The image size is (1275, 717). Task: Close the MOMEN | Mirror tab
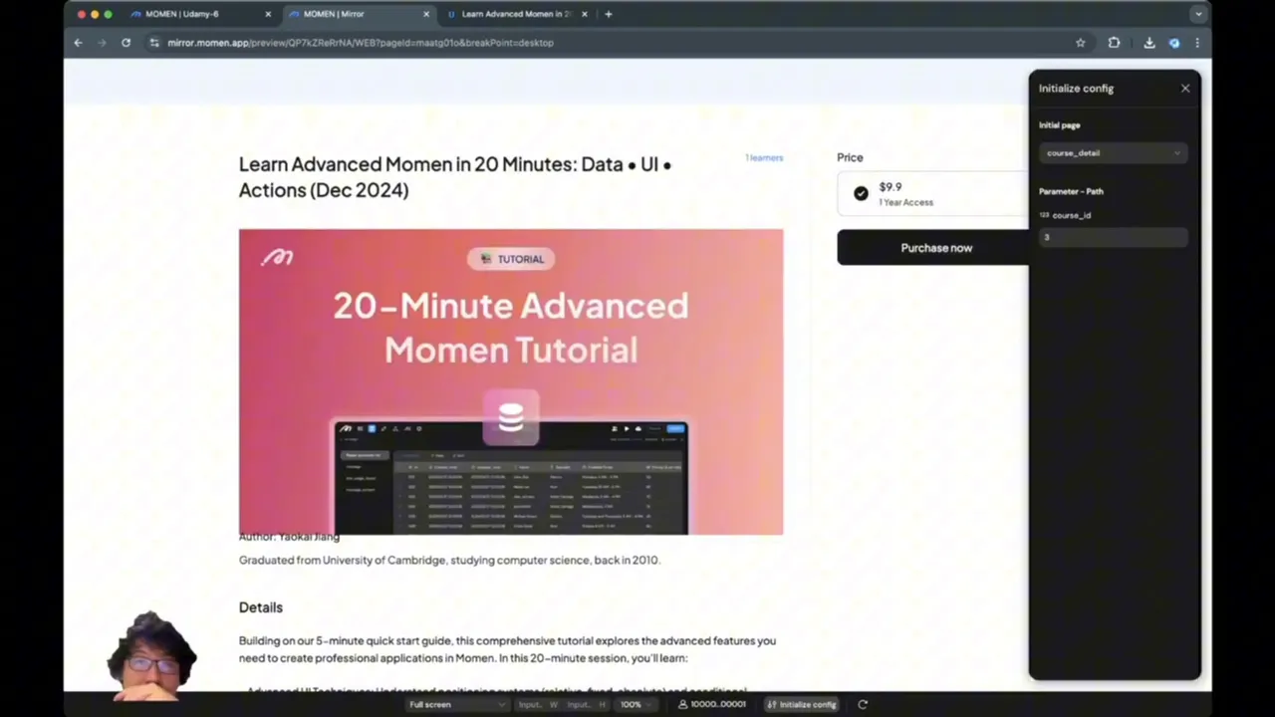(x=426, y=14)
